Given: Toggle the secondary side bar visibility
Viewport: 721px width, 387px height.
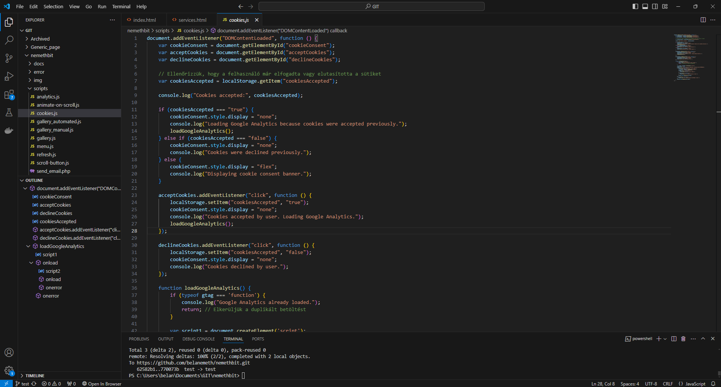Looking at the screenshot, I should (655, 6).
